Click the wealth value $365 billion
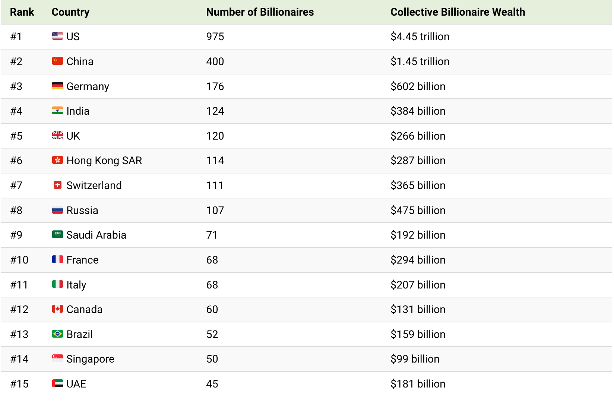Screen dimensions: 614x405 [418, 185]
